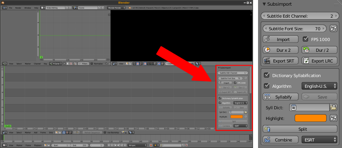Screen dimensions: 342x148
Task: Enable Use Backdrop checkbox in sequencer header
Action: point(105,132)
